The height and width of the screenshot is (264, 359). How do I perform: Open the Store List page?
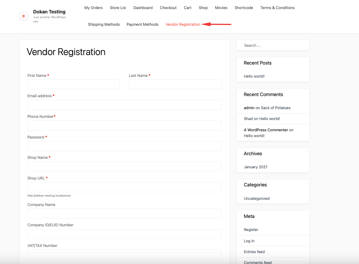(x=118, y=8)
